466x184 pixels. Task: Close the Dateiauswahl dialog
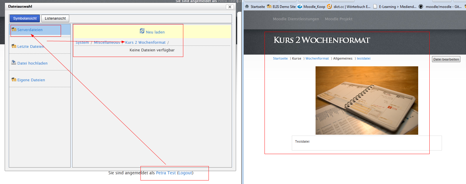point(230,7)
